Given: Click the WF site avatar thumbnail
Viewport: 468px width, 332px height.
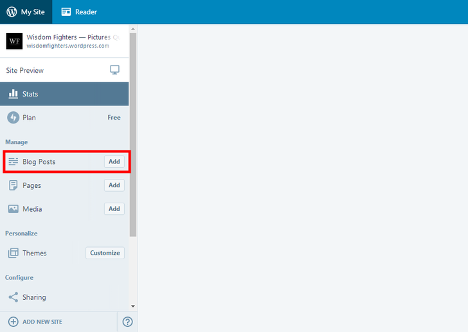Looking at the screenshot, I should 14,41.
